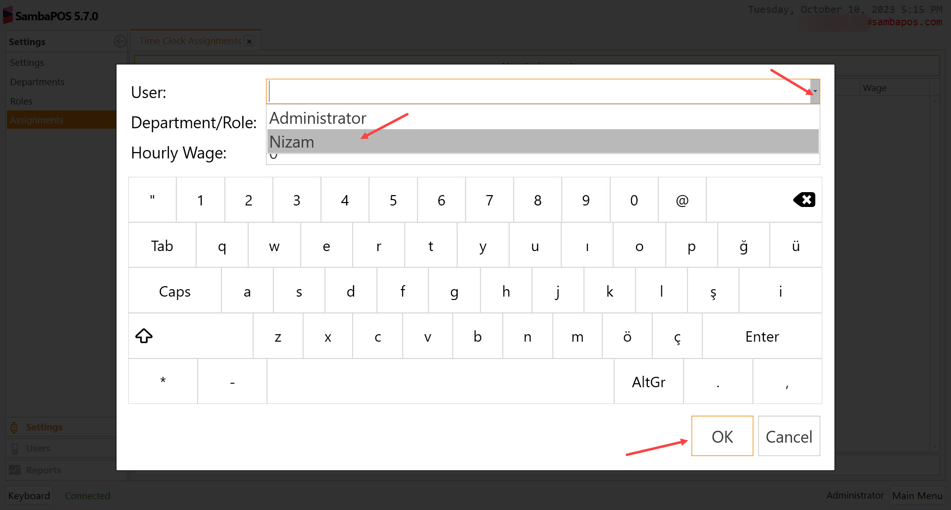
Task: Open Reports using the reports icon
Action: click(15, 469)
